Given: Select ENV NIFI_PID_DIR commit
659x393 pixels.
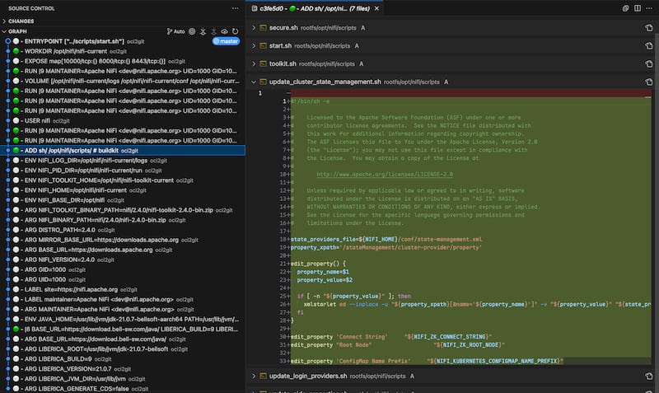Looking at the screenshot, I should tap(122, 171).
